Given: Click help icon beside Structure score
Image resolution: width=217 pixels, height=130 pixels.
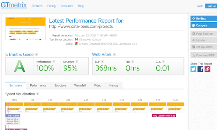Looking at the screenshot, I should [x=77, y=62].
